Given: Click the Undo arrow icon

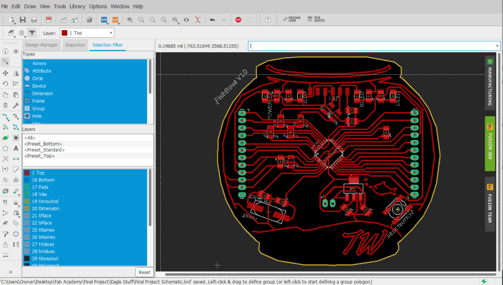Looking at the screenshot, I should pos(212,19).
